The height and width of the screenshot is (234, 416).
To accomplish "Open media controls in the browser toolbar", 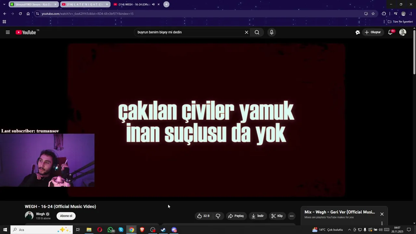I will pyautogui.click(x=396, y=14).
